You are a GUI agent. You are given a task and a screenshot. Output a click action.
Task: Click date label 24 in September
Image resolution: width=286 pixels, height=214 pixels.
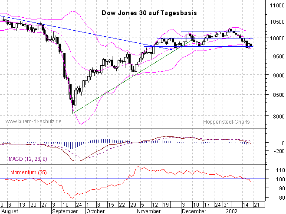tap(79, 205)
